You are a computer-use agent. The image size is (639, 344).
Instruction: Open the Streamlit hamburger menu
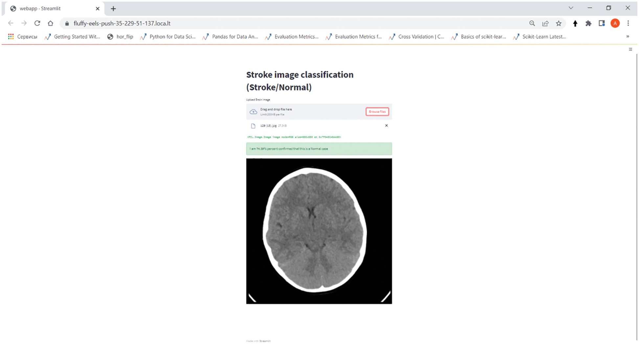coord(630,49)
